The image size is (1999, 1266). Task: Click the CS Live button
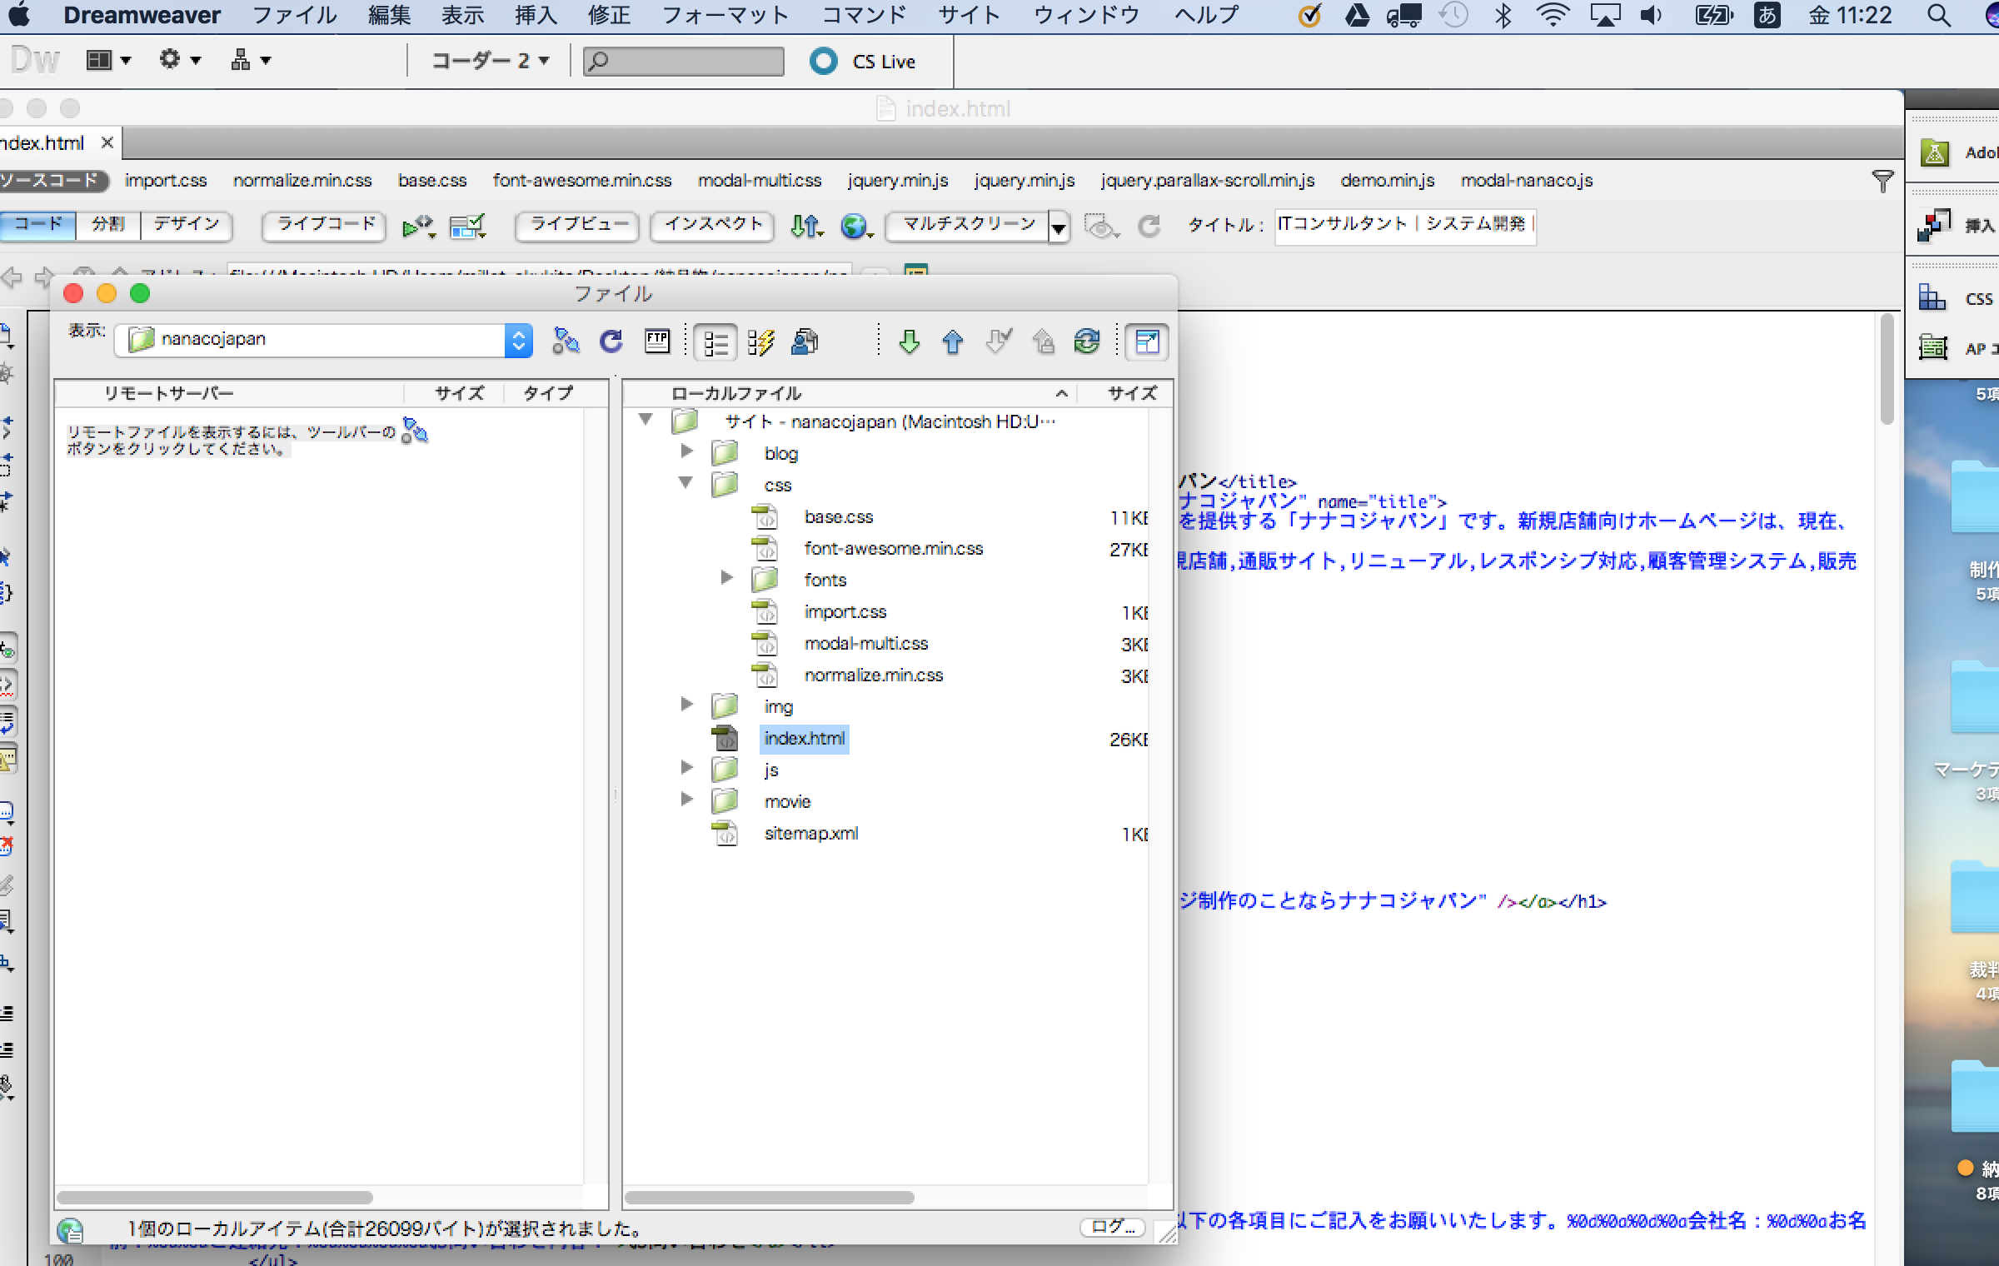pyautogui.click(x=862, y=62)
